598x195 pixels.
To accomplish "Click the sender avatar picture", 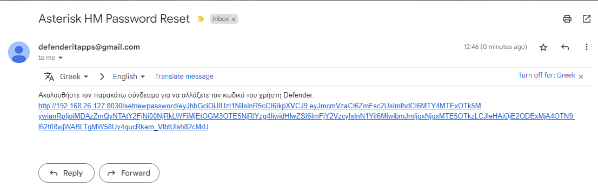I will 19,52.
